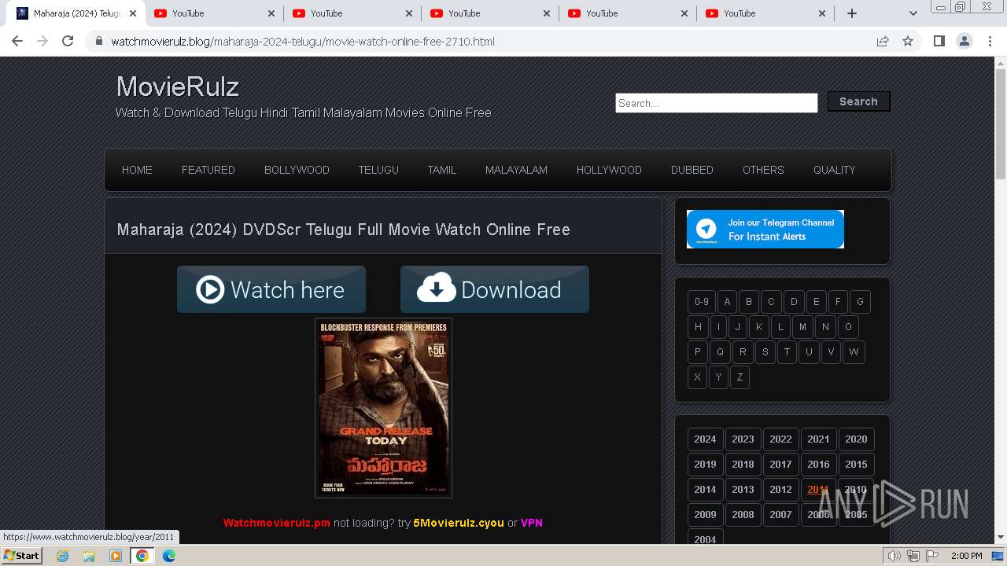Open the OTHERS menu item
The width and height of the screenshot is (1007, 566).
pos(763,170)
